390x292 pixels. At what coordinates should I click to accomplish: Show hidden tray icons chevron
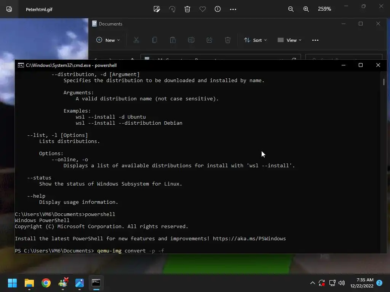(313, 283)
